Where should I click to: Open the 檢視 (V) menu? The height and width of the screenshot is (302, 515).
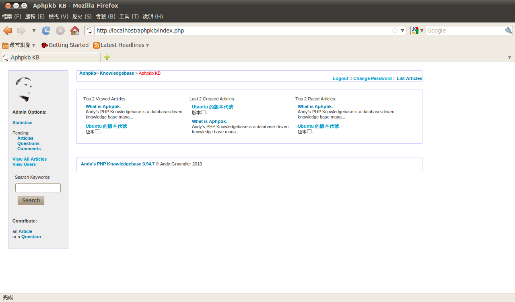coord(58,16)
